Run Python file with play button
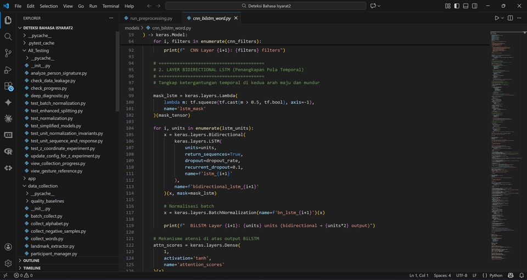527x280 pixels. pos(496,18)
